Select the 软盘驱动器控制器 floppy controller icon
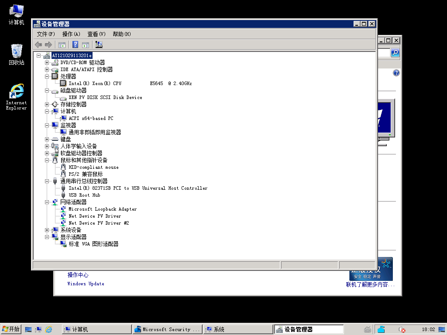447x335 pixels. click(x=55, y=153)
